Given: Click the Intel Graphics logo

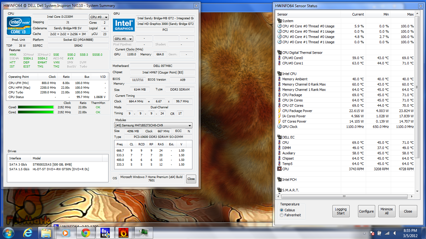Looking at the screenshot, I should (124, 25).
